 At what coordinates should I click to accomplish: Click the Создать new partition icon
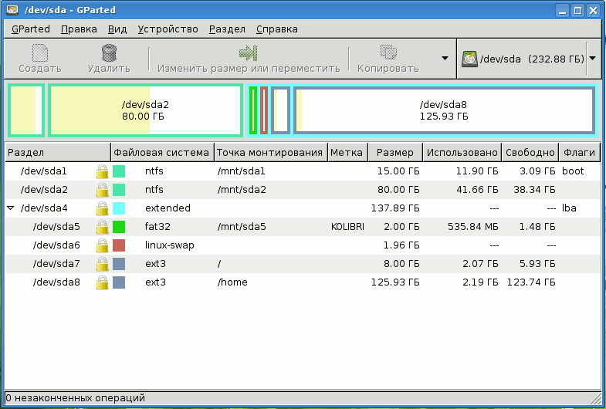click(39, 52)
